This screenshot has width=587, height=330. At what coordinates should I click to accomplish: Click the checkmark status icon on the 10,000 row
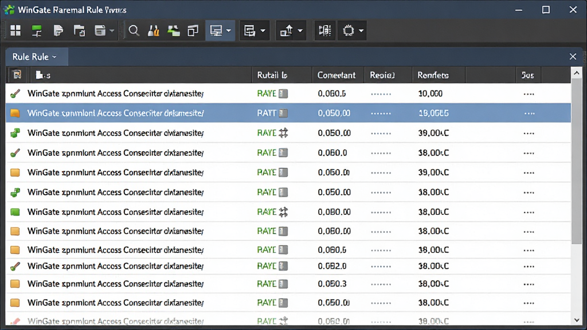point(15,93)
